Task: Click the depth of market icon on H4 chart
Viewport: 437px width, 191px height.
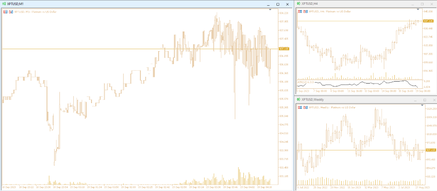Action: 305,11
